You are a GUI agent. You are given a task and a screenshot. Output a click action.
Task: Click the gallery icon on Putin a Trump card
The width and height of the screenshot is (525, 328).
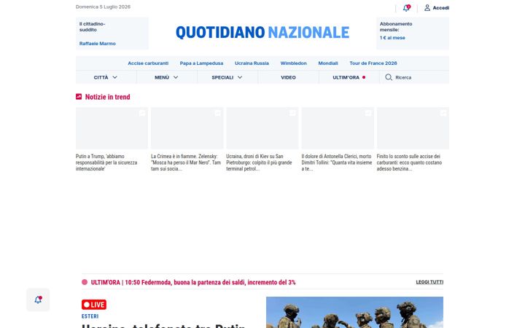click(x=142, y=113)
